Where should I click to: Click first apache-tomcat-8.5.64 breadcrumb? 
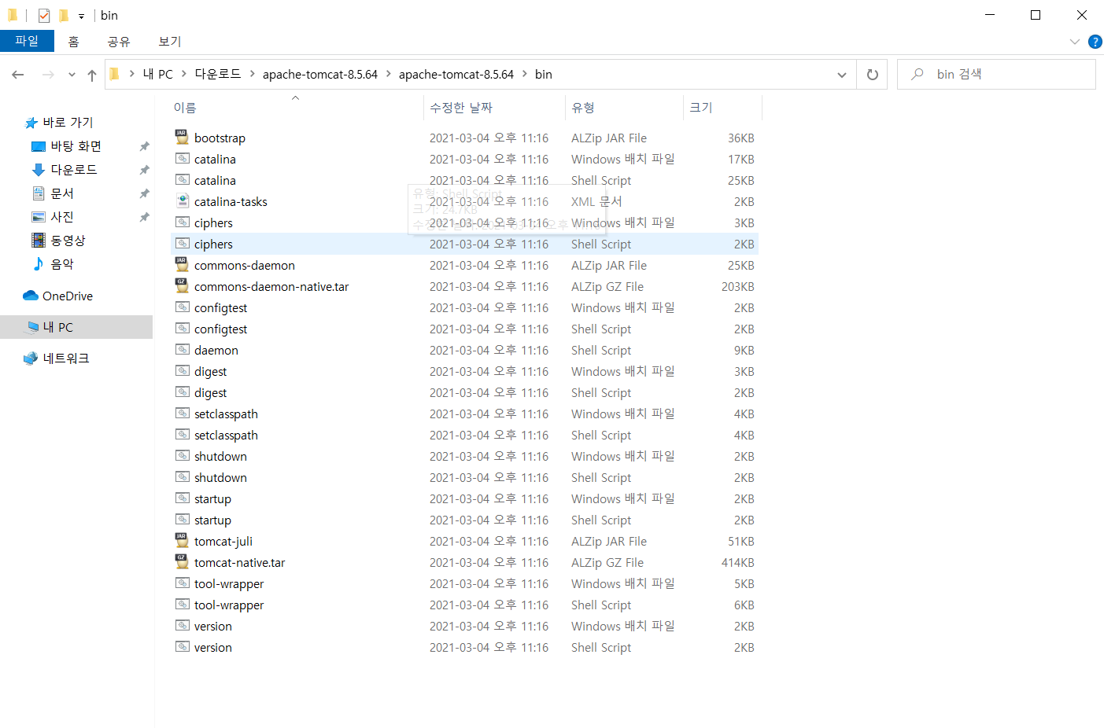pyautogui.click(x=320, y=74)
